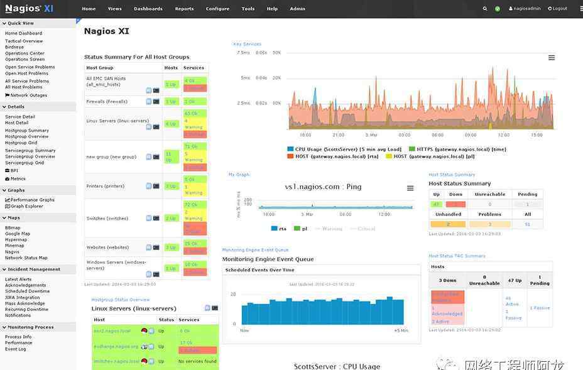Toggle HTTPS gateway.nagios.local legend series
Screen dimensions: 583x370
(x=457, y=149)
